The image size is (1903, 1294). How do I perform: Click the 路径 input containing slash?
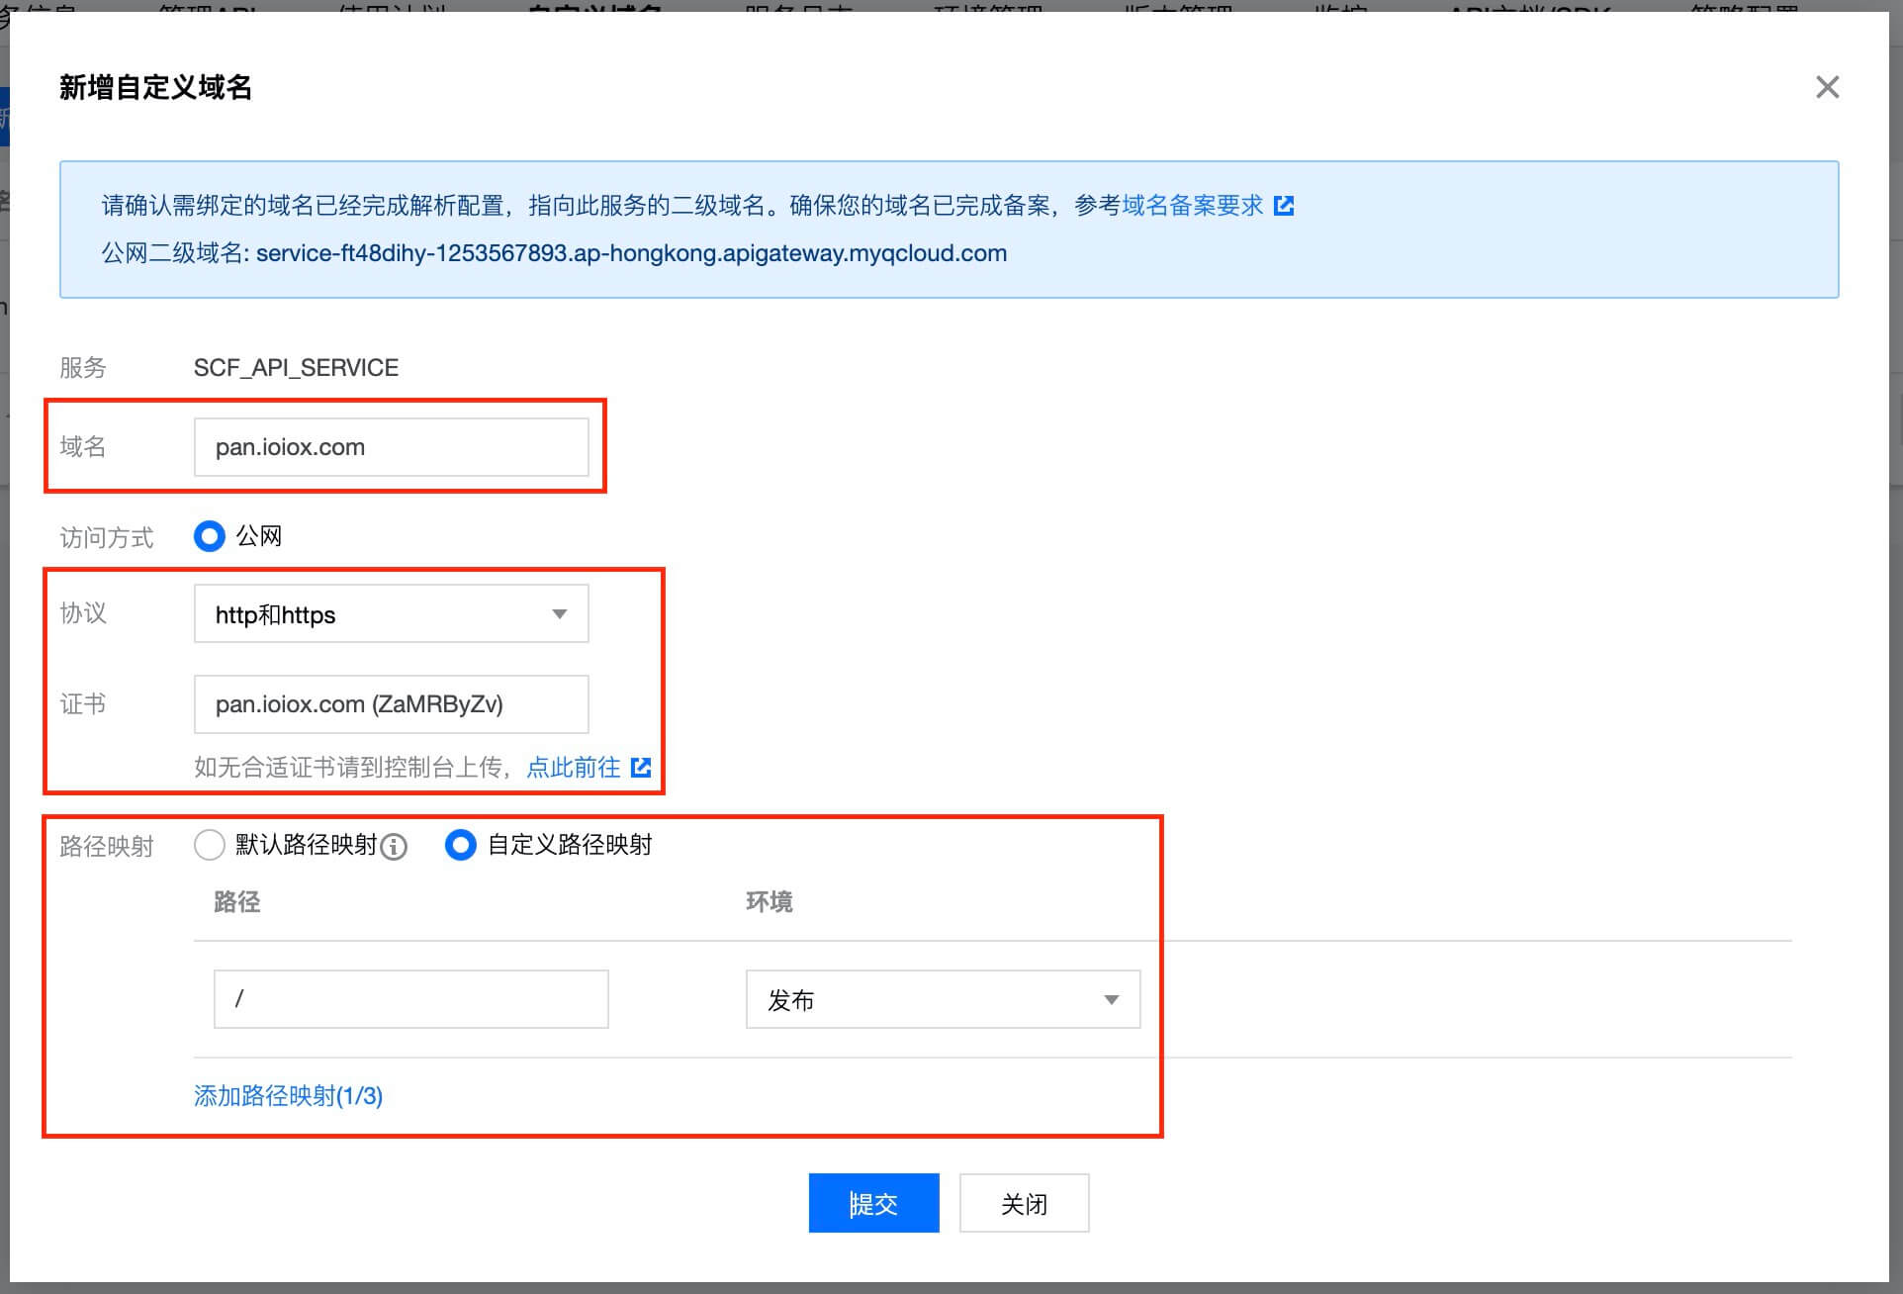(410, 999)
